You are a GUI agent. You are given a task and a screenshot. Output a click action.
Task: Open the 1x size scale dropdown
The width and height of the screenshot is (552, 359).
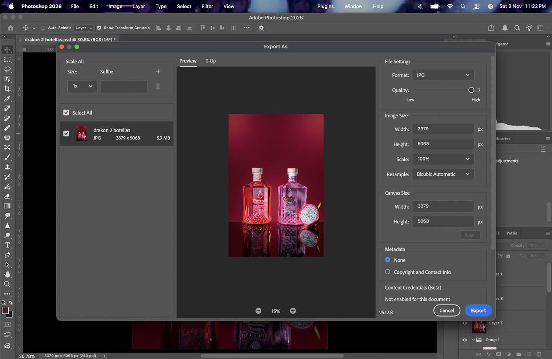pos(82,86)
